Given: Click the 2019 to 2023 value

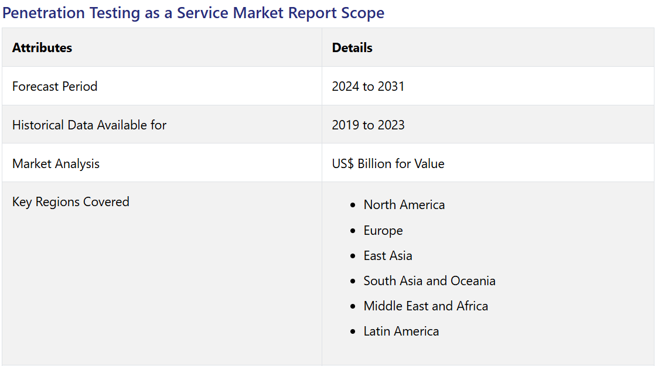Looking at the screenshot, I should (x=368, y=125).
